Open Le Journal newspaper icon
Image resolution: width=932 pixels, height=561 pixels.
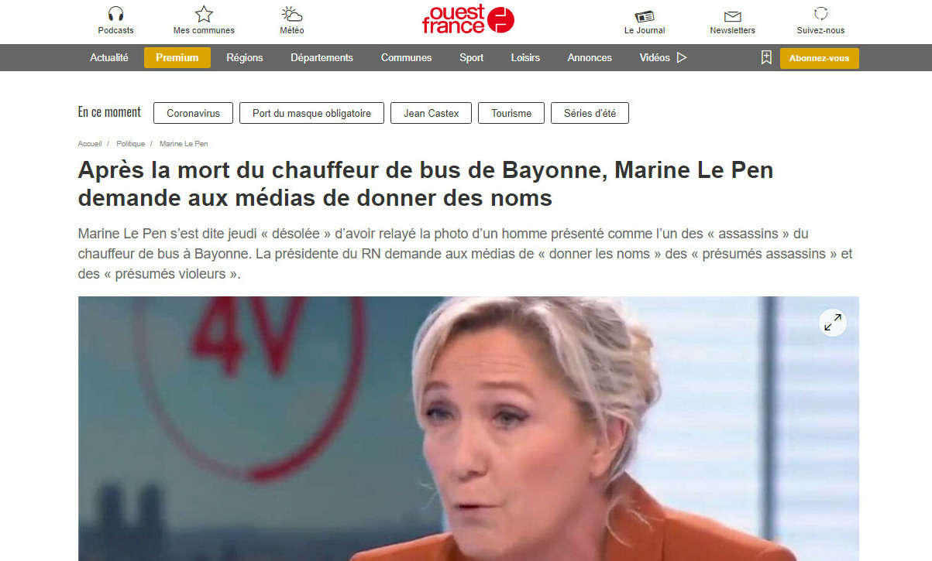[x=645, y=15]
